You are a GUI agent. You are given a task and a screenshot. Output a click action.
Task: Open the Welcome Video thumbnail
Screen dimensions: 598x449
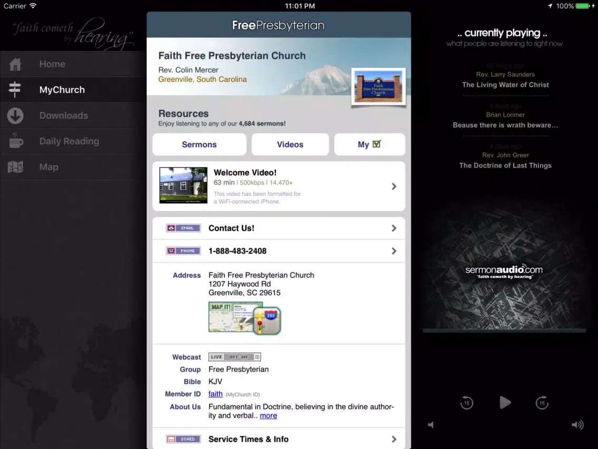pos(183,185)
